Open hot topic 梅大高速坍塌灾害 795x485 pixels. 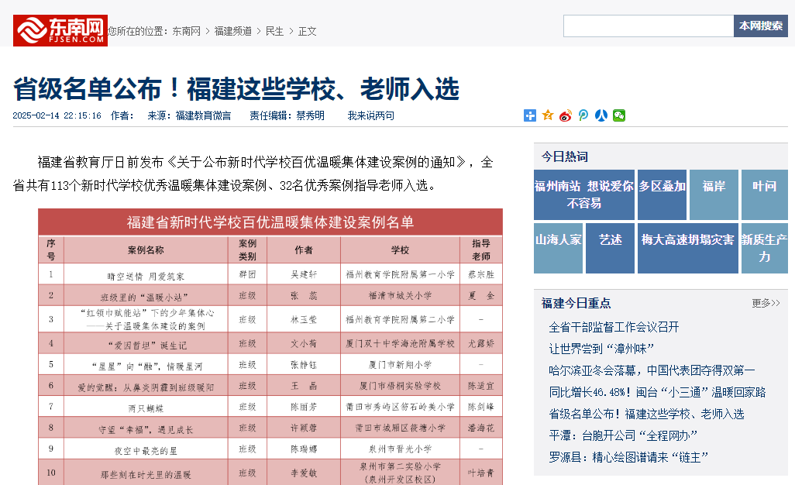[x=687, y=240]
